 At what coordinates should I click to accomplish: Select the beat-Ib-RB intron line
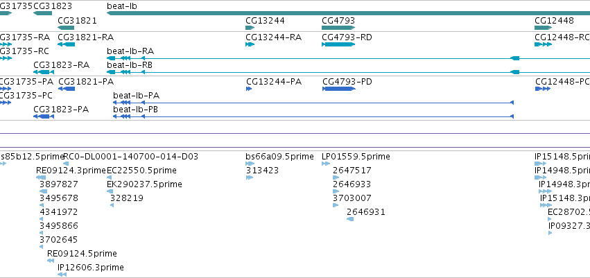pyautogui.click(x=327, y=72)
